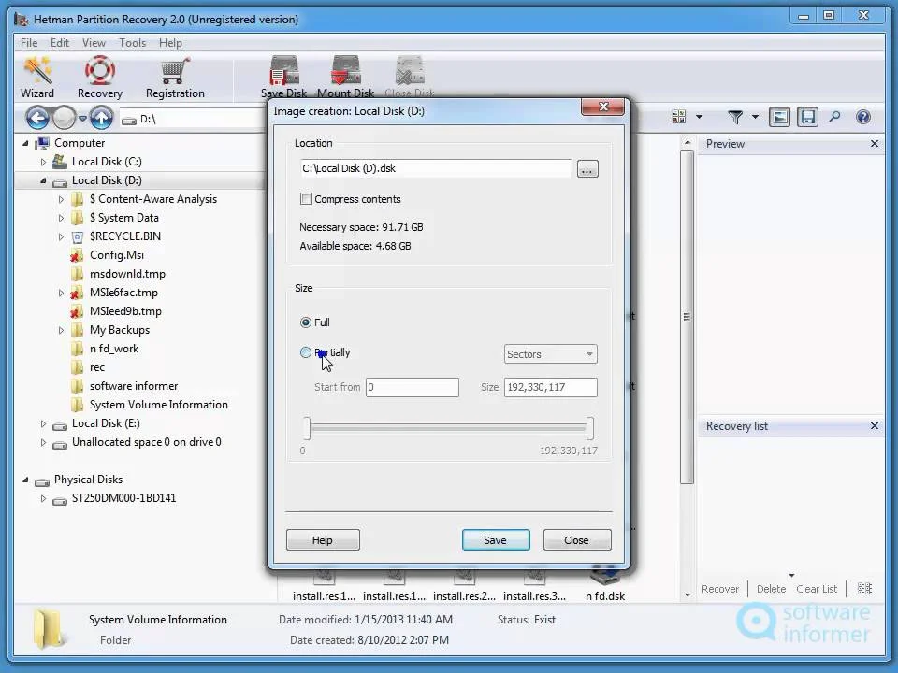The height and width of the screenshot is (673, 898).
Task: Expand $ System Data folder
Action: [x=62, y=218]
